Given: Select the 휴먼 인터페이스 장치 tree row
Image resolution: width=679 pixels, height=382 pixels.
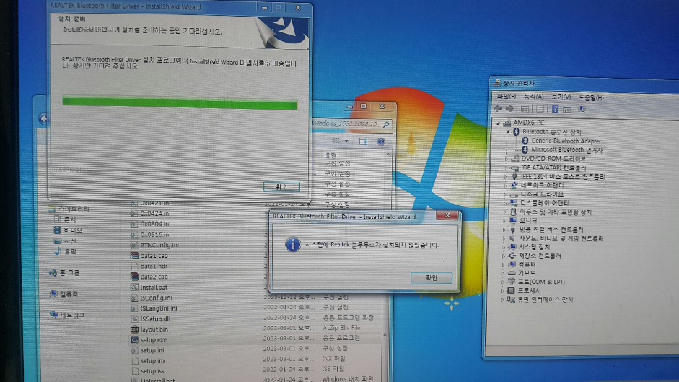Looking at the screenshot, I should click(x=540, y=299).
